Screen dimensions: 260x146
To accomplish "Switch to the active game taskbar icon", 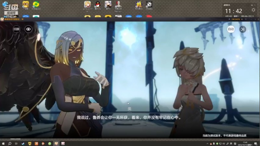I will [56, 143].
